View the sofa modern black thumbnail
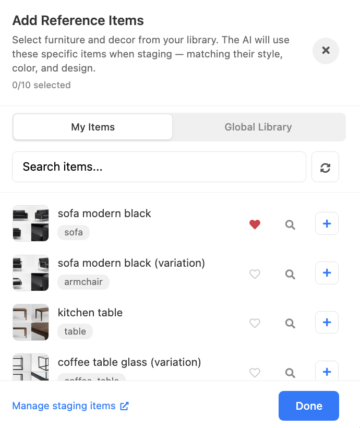Screen dimensions: 360x428 tap(30, 223)
